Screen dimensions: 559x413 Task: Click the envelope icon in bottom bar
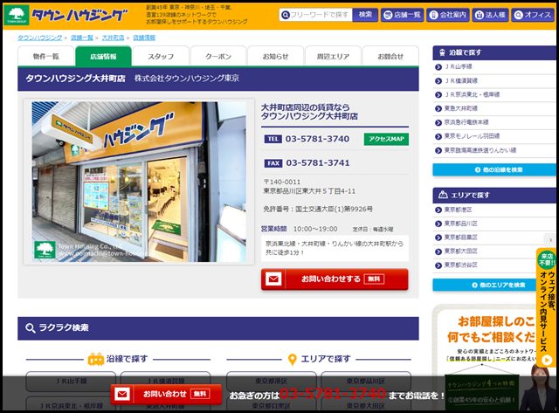(x=122, y=394)
